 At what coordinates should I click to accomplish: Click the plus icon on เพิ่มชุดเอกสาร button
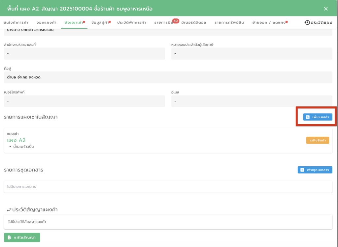pos(302,170)
